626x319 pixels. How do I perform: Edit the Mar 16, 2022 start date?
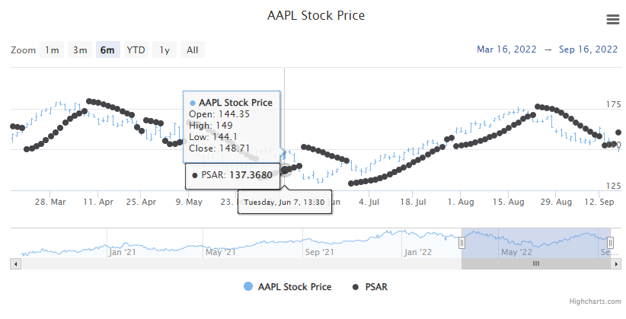(505, 49)
